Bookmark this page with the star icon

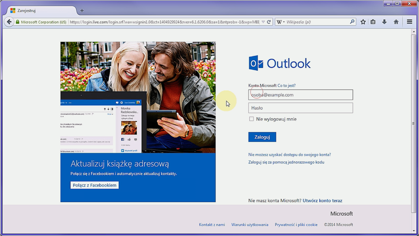(363, 22)
